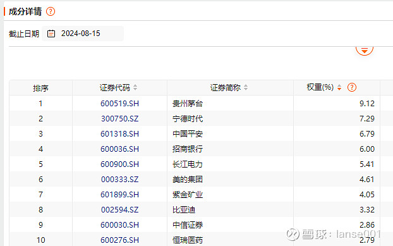Image resolution: width=393 pixels, height=246 pixels.
Task: Click rank number 10 in 排序 column
Action: (x=40, y=240)
